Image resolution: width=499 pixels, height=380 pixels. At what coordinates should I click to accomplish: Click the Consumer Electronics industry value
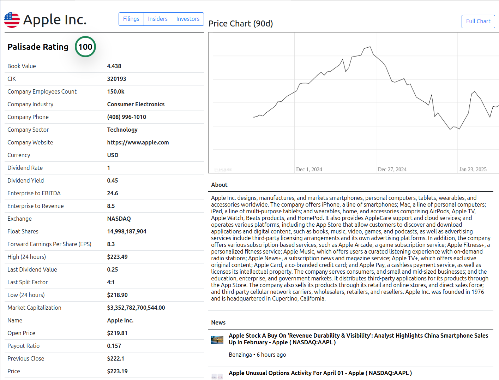point(136,104)
